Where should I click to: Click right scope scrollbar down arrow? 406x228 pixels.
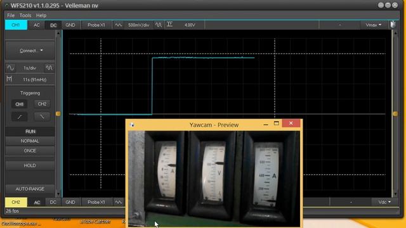click(395, 194)
